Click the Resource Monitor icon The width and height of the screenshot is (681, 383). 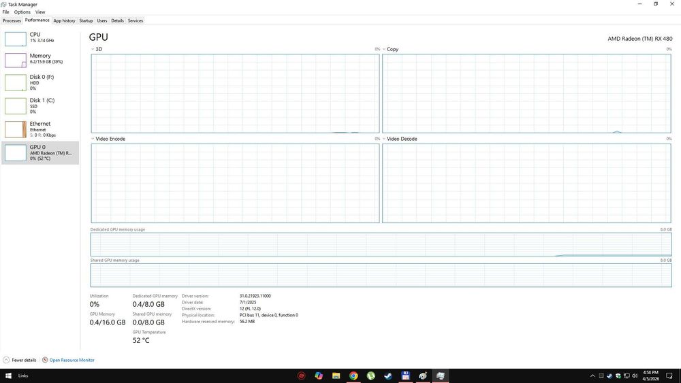(x=45, y=360)
